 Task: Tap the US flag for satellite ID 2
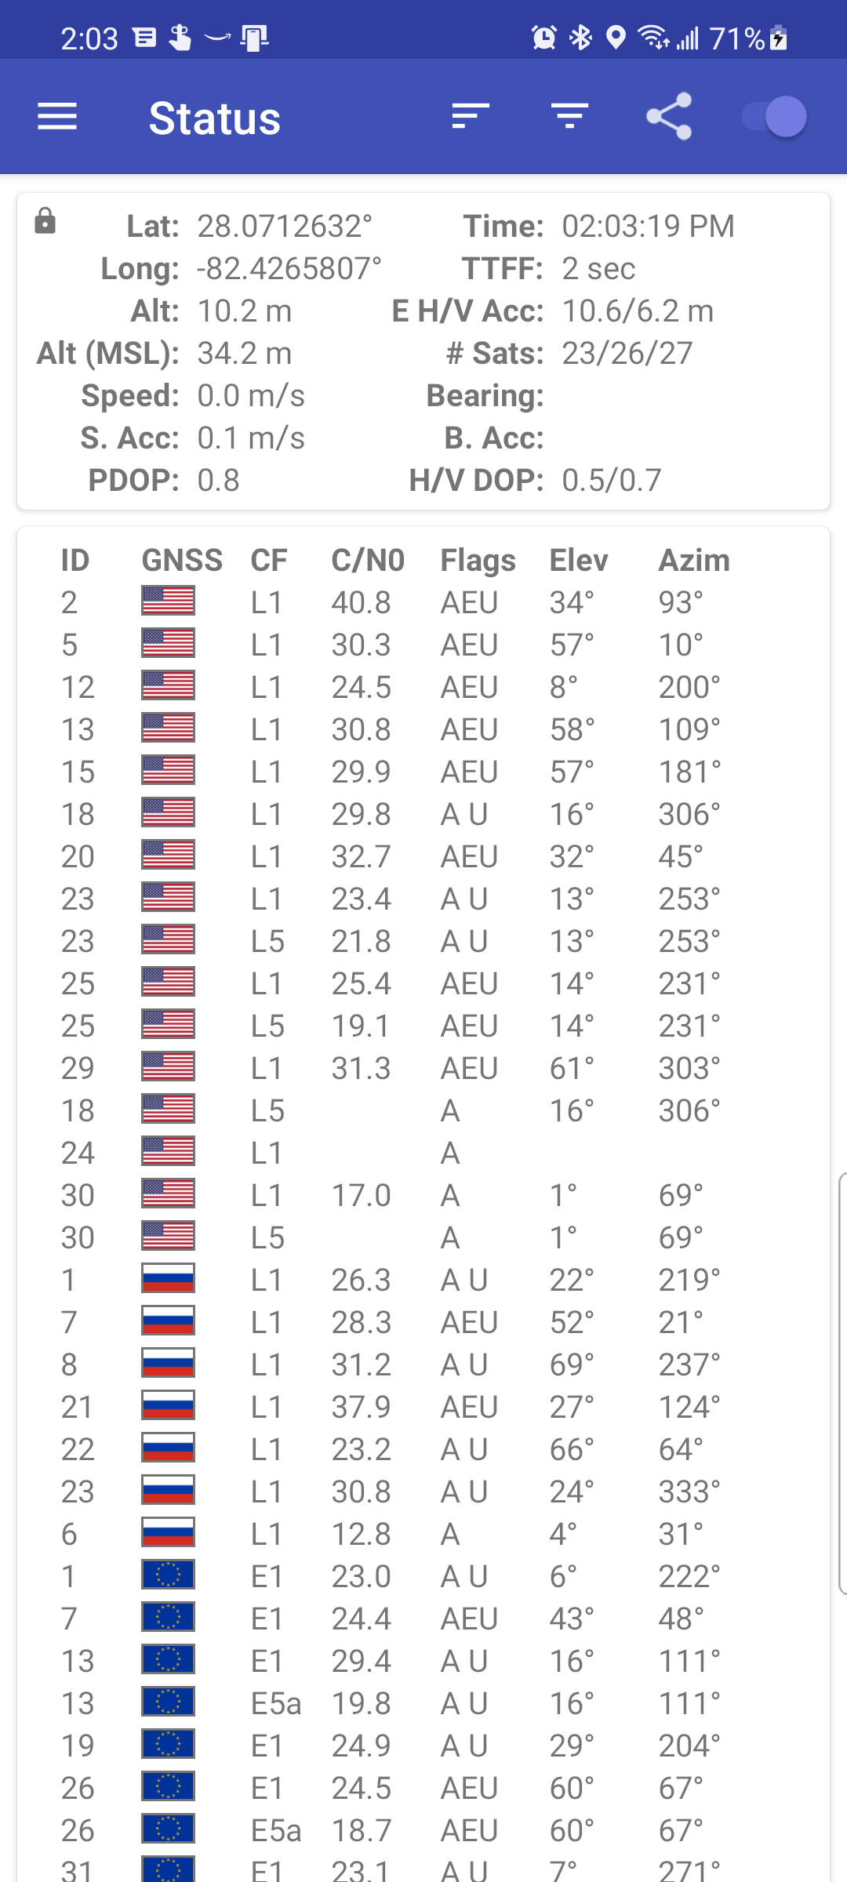point(168,601)
